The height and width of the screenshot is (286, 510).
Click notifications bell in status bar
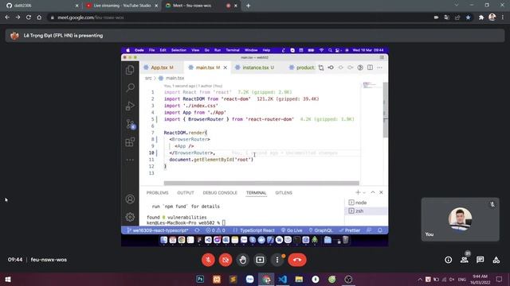(x=380, y=230)
